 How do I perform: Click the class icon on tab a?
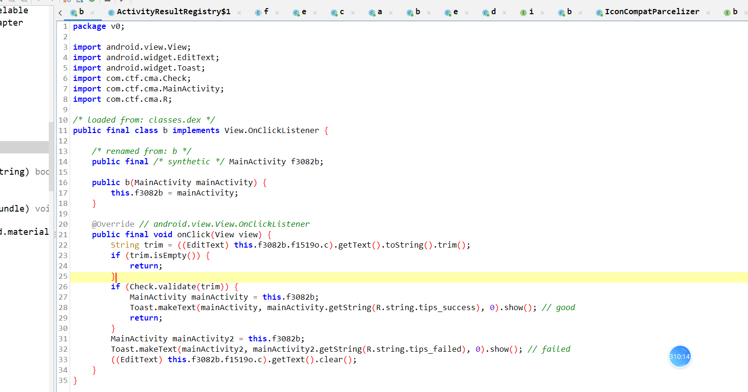372,12
